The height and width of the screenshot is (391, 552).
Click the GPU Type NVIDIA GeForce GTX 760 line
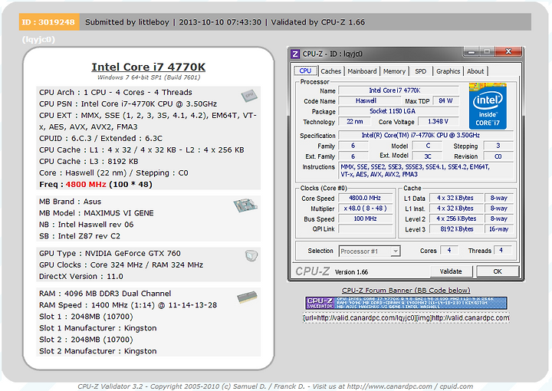click(x=110, y=254)
